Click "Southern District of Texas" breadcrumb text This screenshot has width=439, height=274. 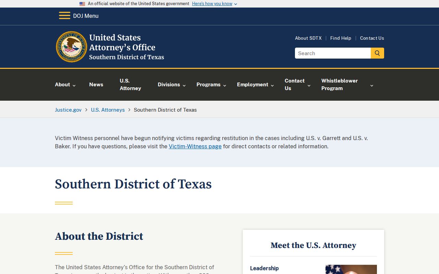click(x=165, y=110)
